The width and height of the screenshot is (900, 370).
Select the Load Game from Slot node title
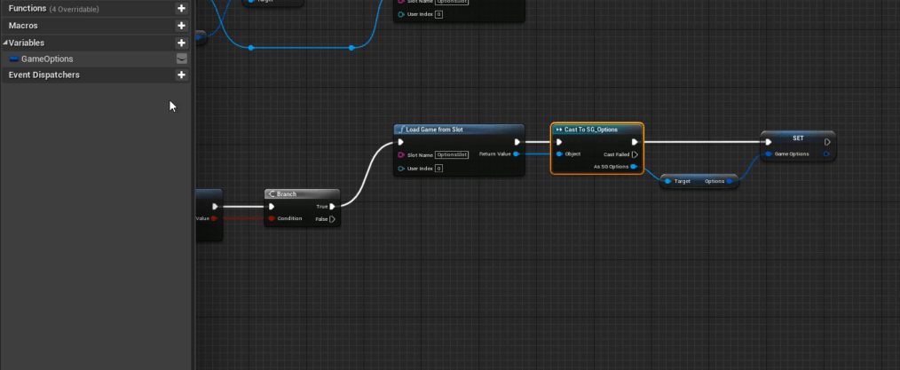pos(435,130)
